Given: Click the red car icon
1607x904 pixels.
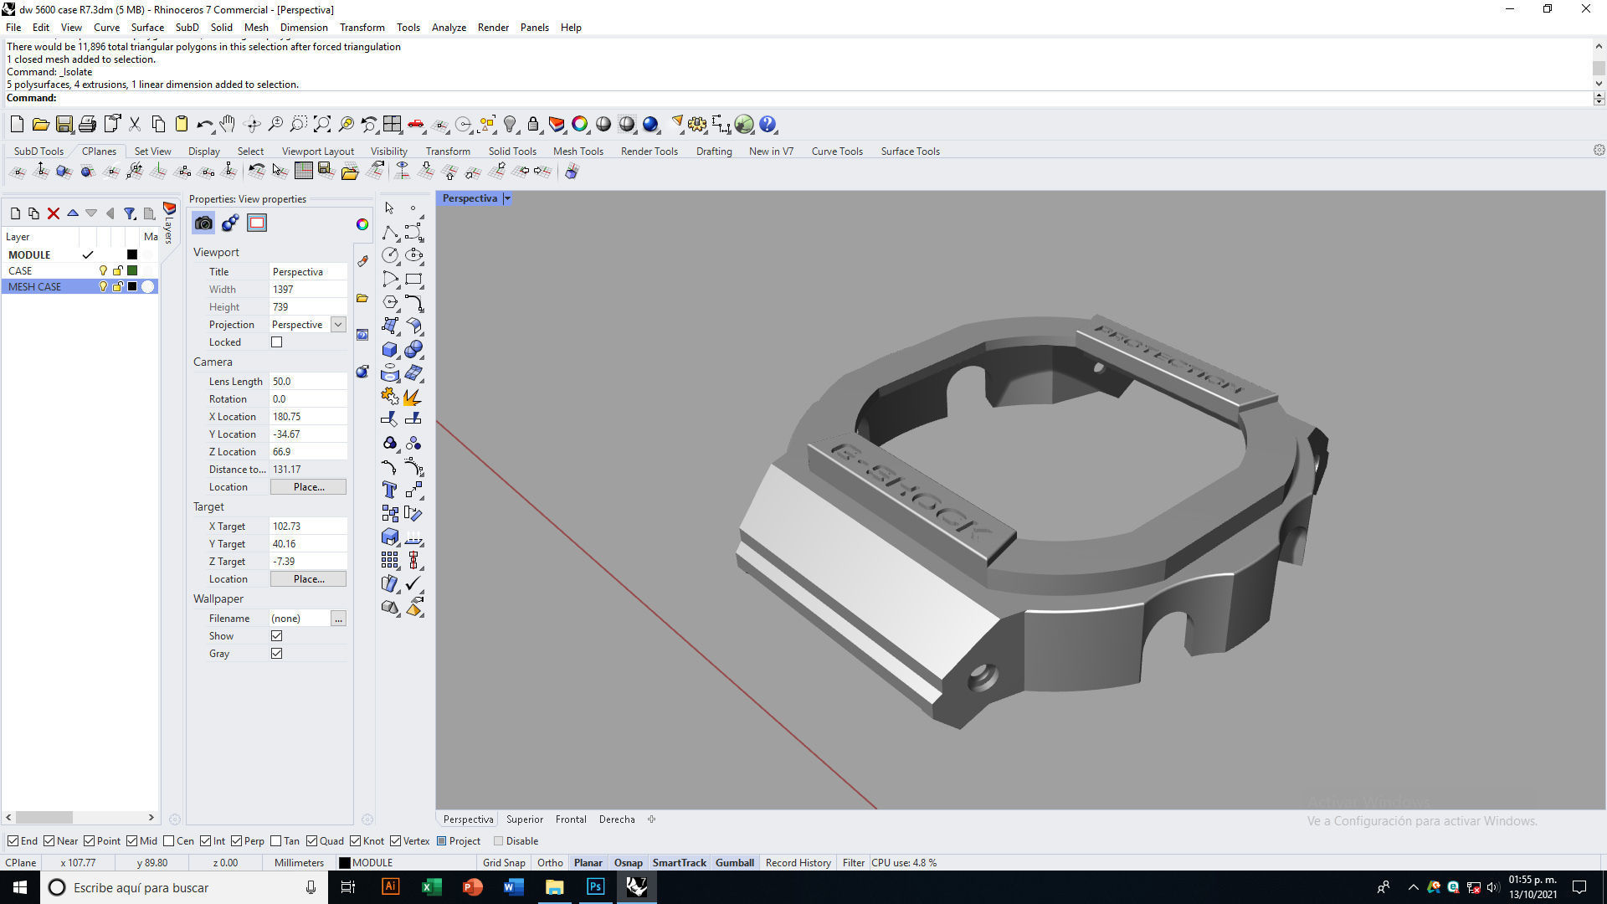Looking at the screenshot, I should [x=416, y=125].
